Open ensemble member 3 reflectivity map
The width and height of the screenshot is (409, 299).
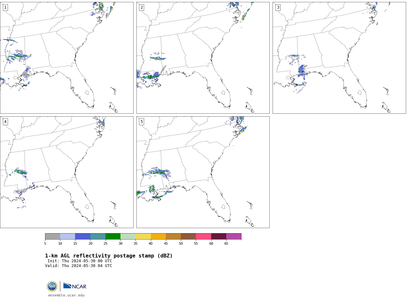(x=339, y=58)
